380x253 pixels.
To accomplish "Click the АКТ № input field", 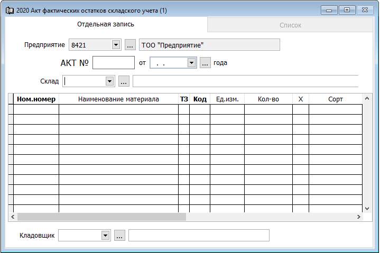I will (x=114, y=63).
